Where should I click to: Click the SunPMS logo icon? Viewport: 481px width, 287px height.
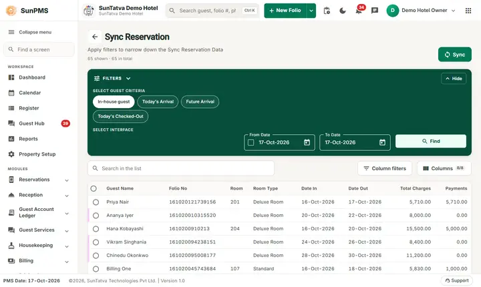tap(11, 11)
